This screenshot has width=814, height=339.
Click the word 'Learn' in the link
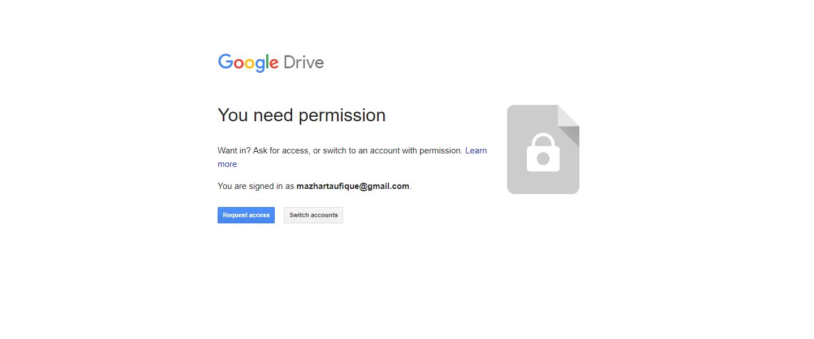476,151
